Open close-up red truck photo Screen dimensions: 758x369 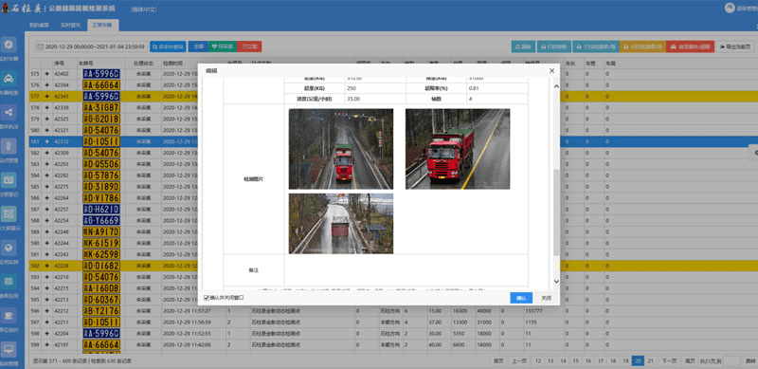[458, 149]
